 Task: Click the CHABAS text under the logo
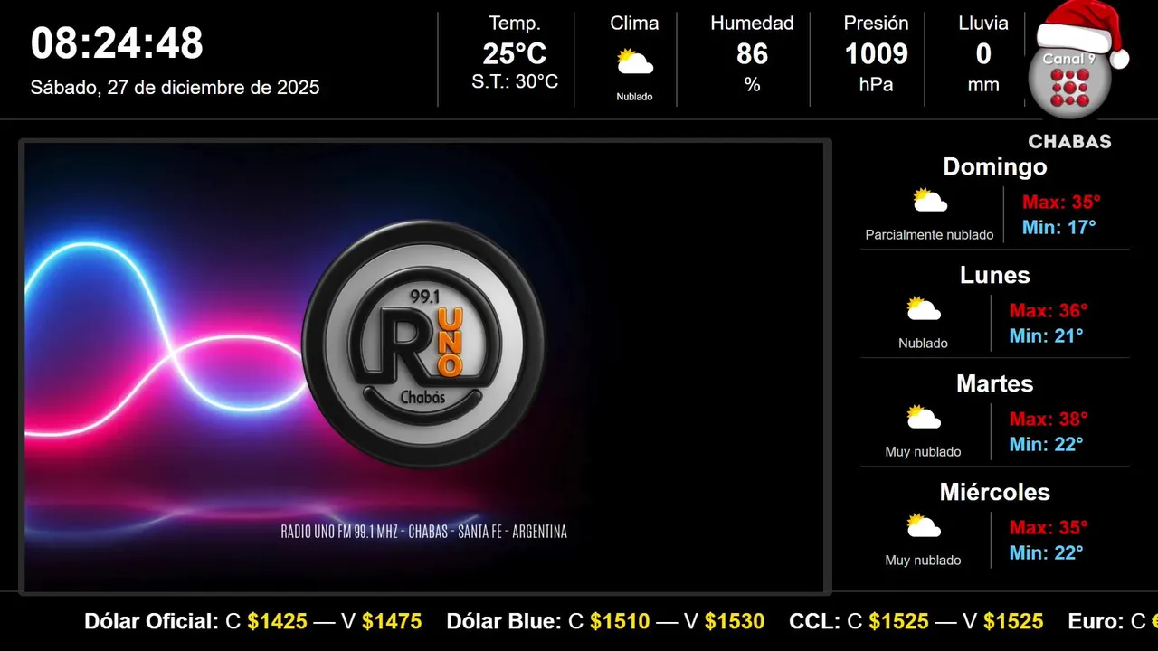(1070, 142)
